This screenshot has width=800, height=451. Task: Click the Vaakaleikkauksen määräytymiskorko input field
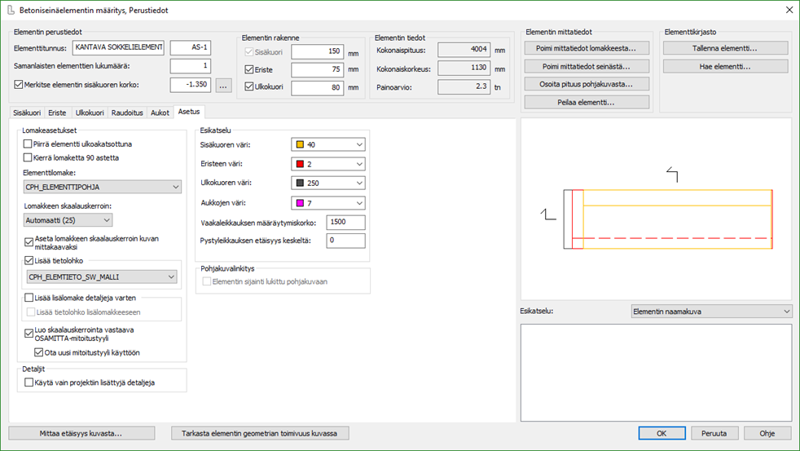click(345, 222)
